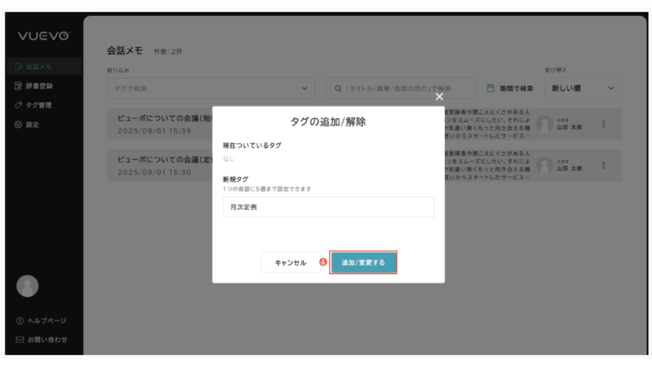
Task: Open the second memo's three-dot menu
Action: tap(604, 166)
